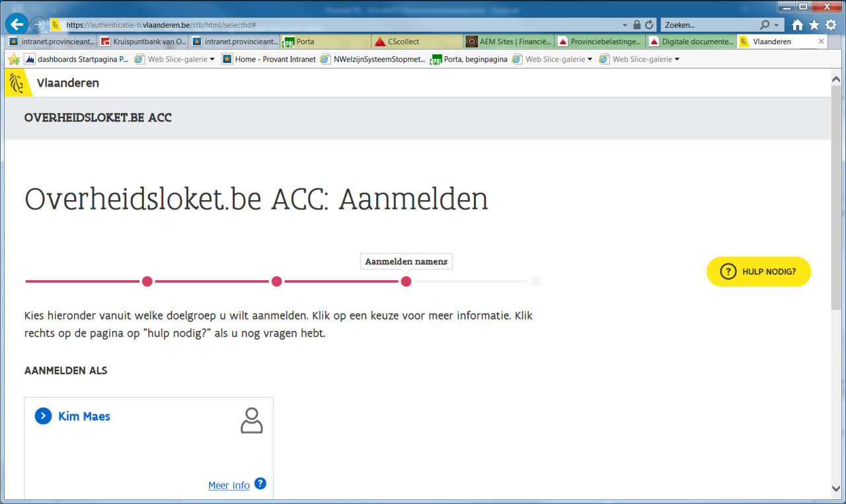
Task: Maximize the browser window
Action: pos(803,7)
